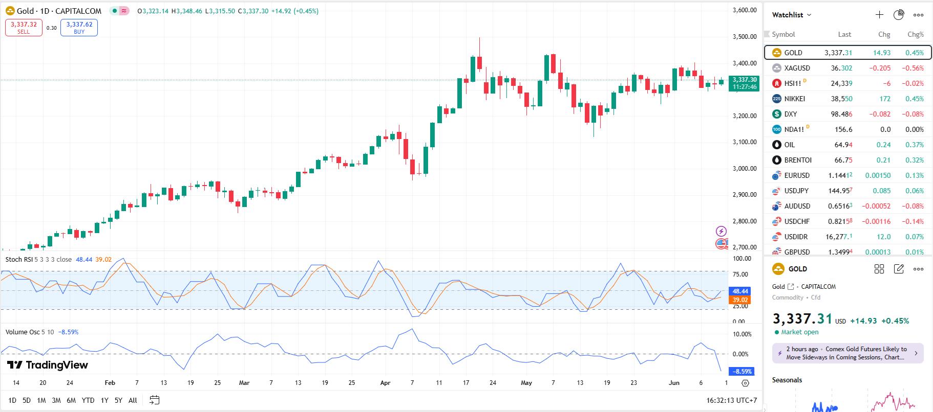Screen dimensions: 933x412
Task: Click the blue BUY price button
Action: click(x=79, y=28)
